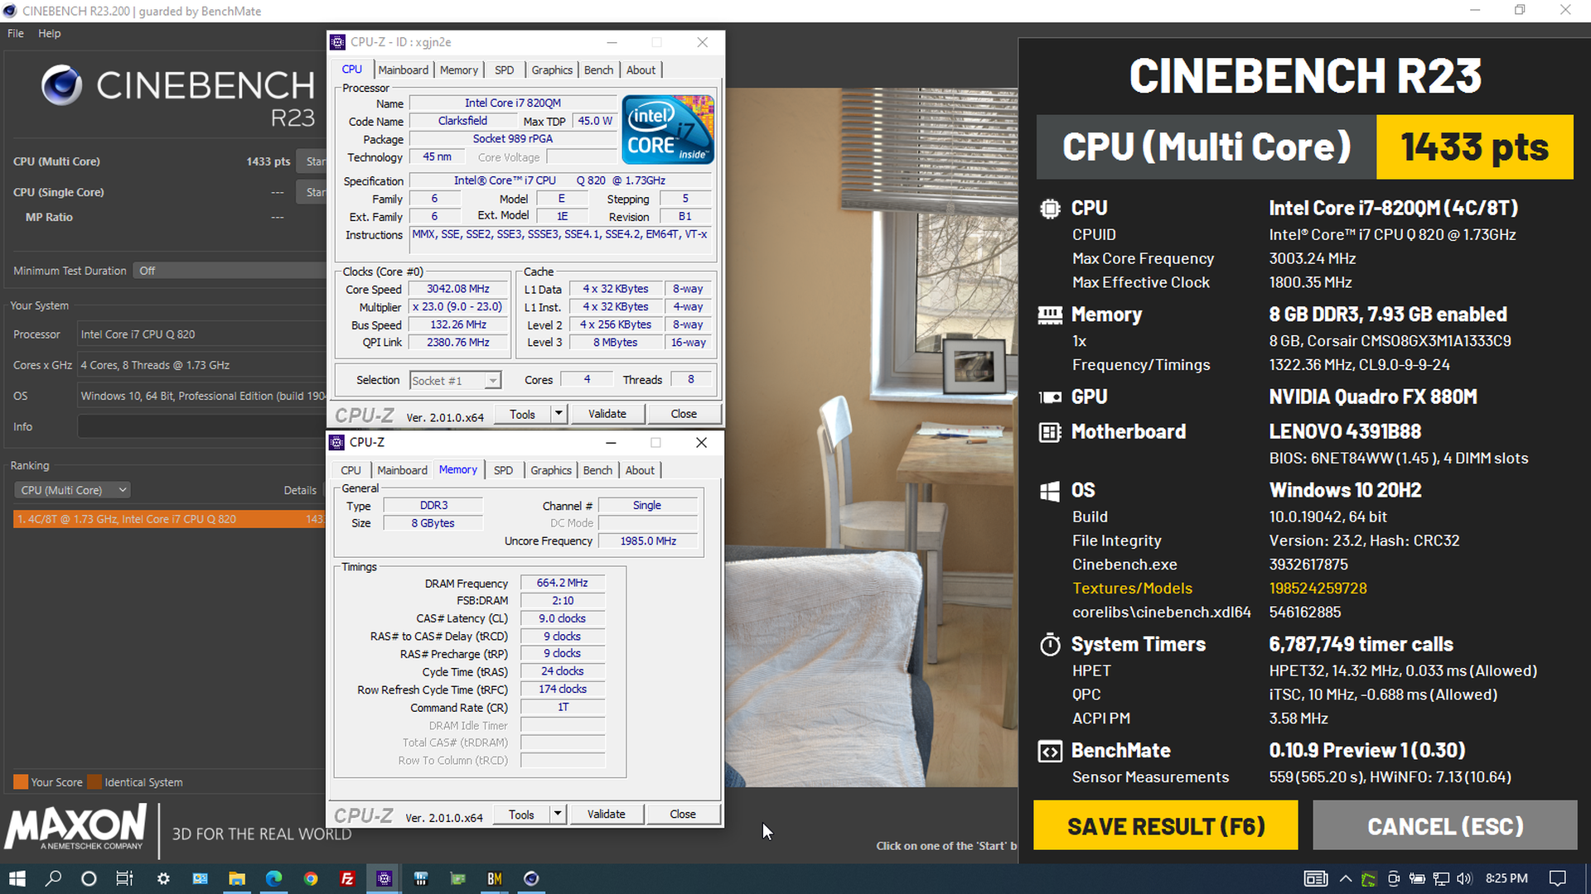Switch to Graphics tab in lower CPU-Z window
1591x894 pixels.
point(551,470)
